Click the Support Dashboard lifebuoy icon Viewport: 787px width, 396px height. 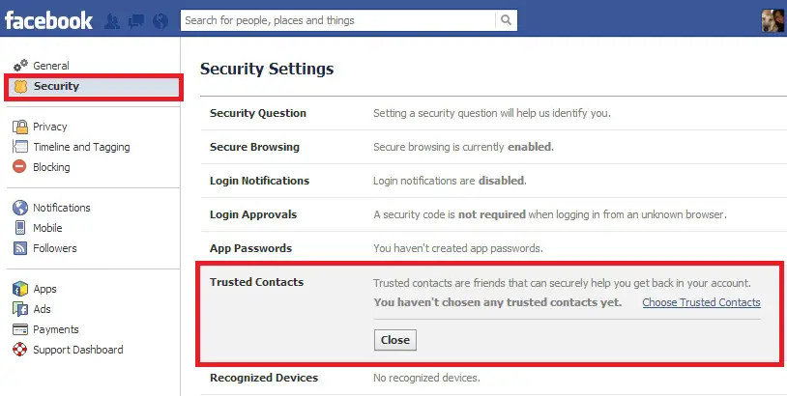click(20, 350)
